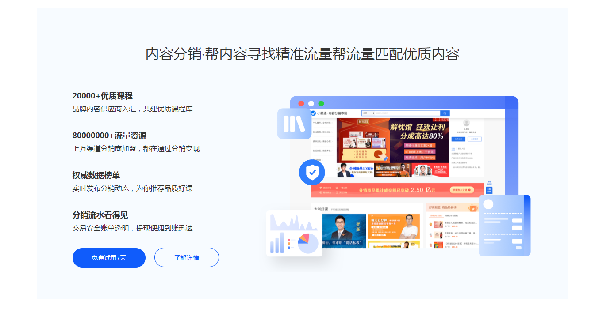Image resolution: width=595 pixels, height=309 pixels.
Task: Click the magnifier search button in mockup
Action: click(445, 113)
